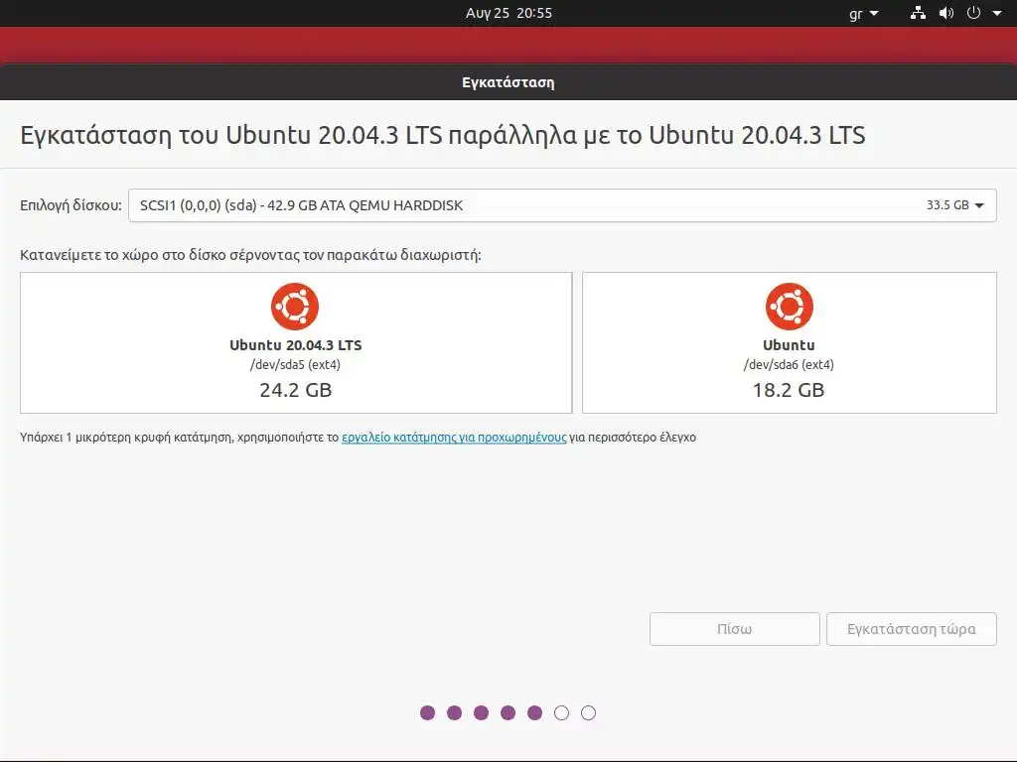Expand the system menu arrow in top bar

pos(997,13)
